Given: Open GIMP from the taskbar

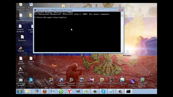Looking at the screenshot, I should (78, 91).
